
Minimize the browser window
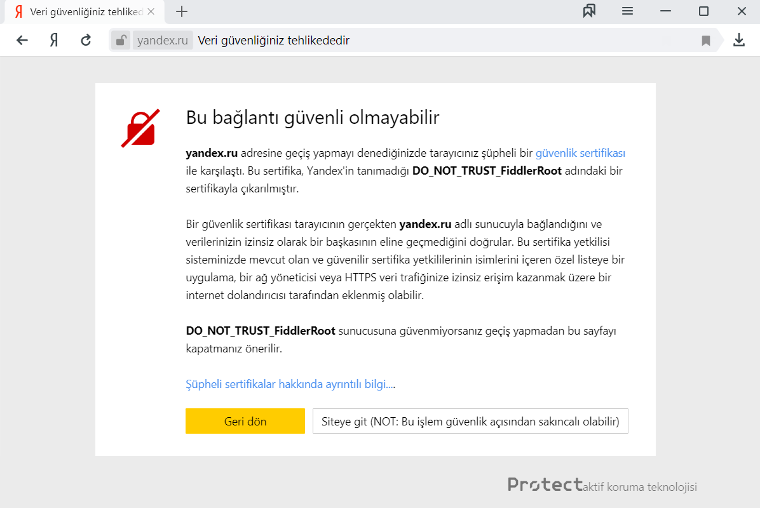(665, 11)
